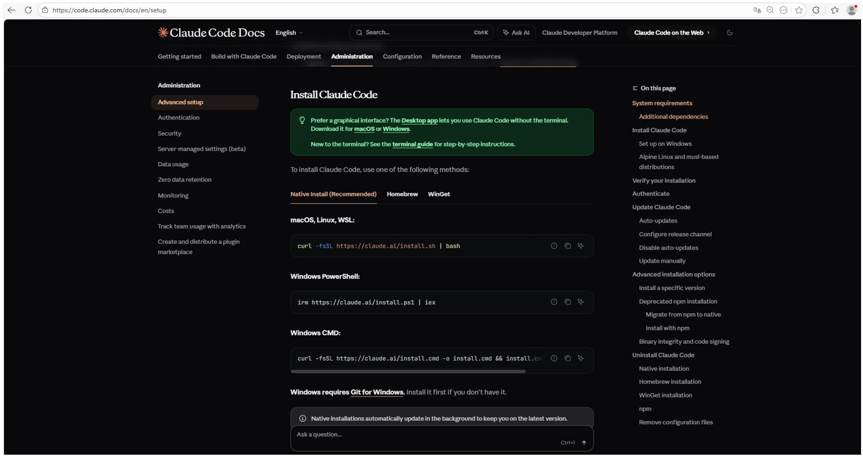Select Authentication in the left sidebar
Screen dimensions: 863x456
(179, 117)
